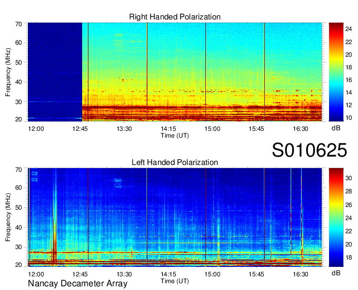Click the 14:15 tick under the right-handed plot
This screenshot has height=290, width=358.
(168, 129)
